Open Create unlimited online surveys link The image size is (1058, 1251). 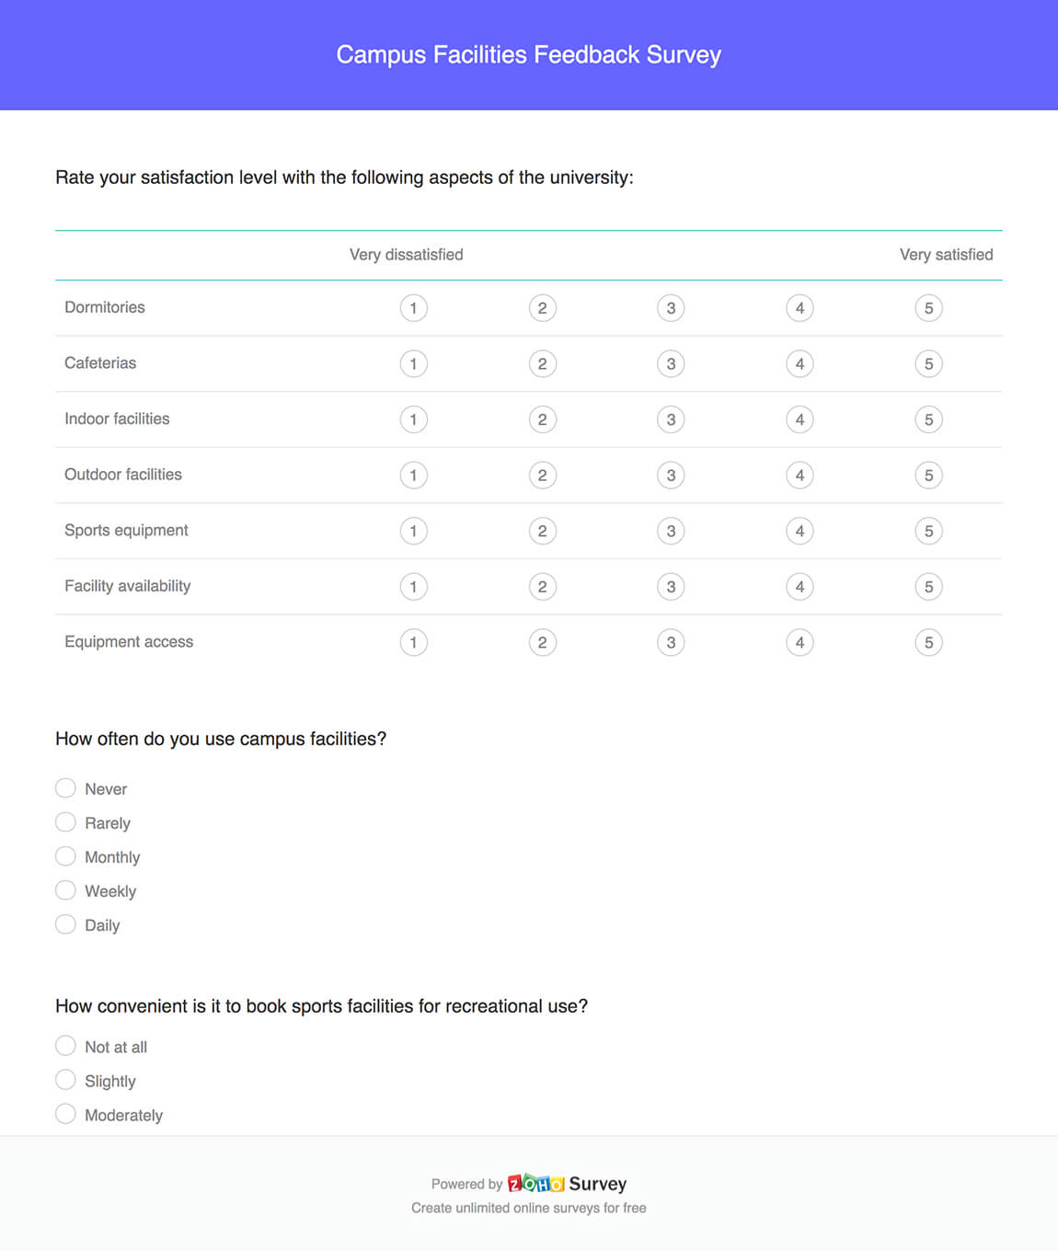[x=528, y=1208]
